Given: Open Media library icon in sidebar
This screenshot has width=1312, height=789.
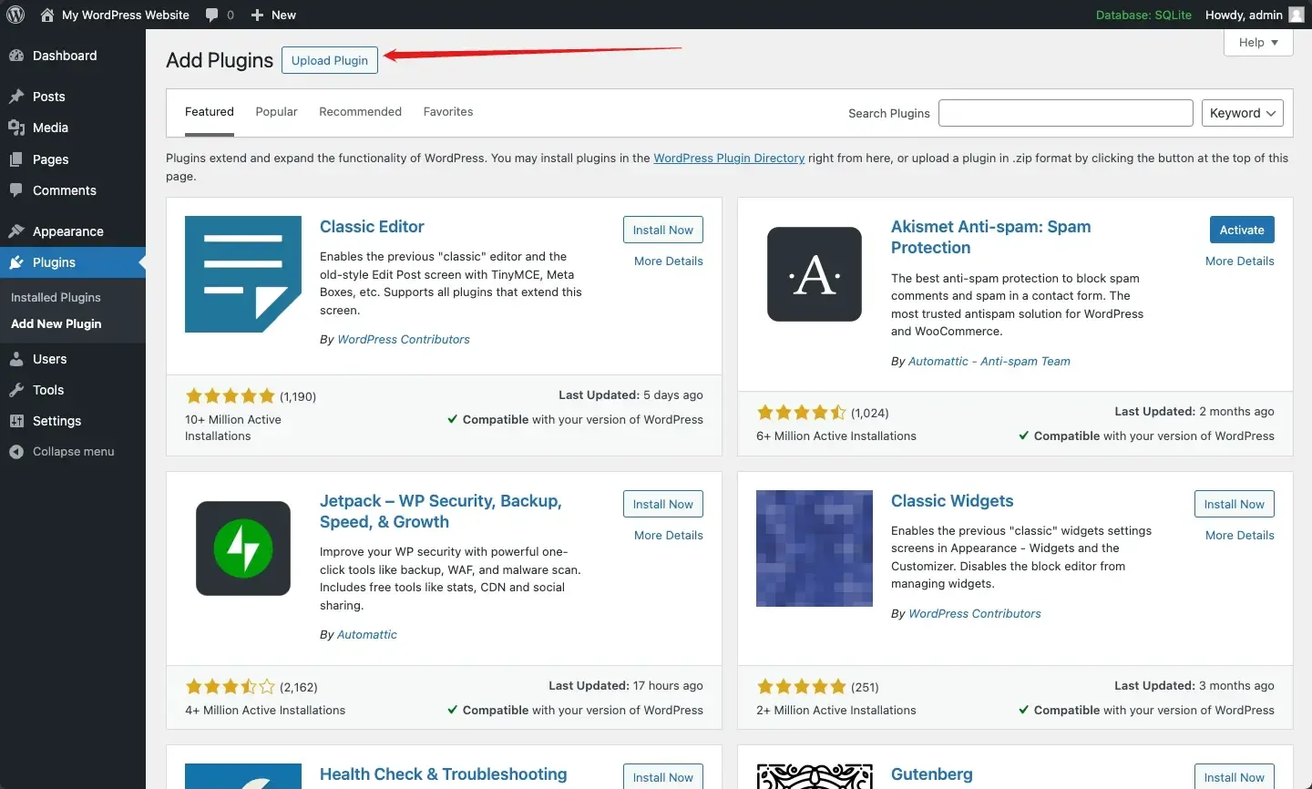Looking at the screenshot, I should pos(16,128).
